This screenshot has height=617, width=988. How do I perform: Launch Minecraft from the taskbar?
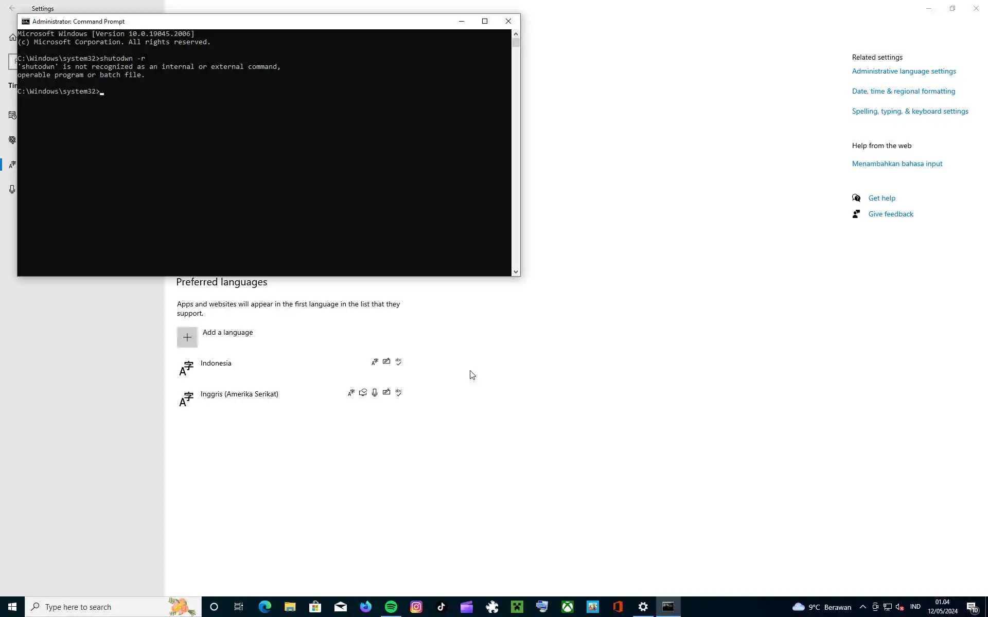[x=517, y=607]
